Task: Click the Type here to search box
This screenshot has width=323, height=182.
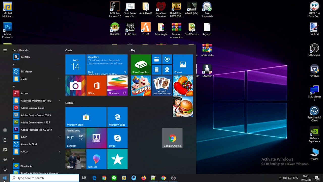Action: 44,178
